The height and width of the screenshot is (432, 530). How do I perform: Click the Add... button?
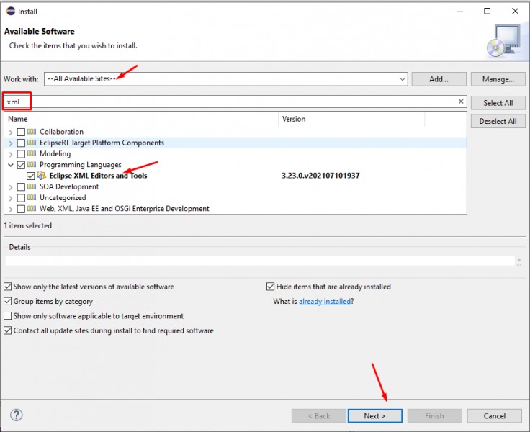[439, 79]
